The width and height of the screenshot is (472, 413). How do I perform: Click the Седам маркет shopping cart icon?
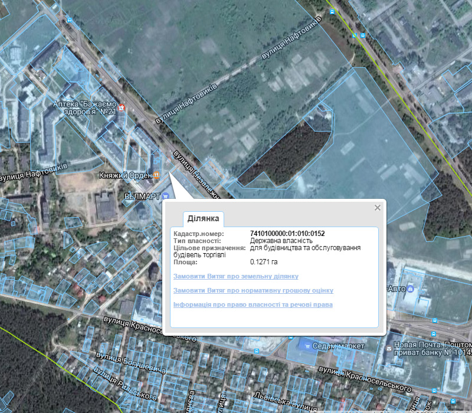tap(306, 345)
